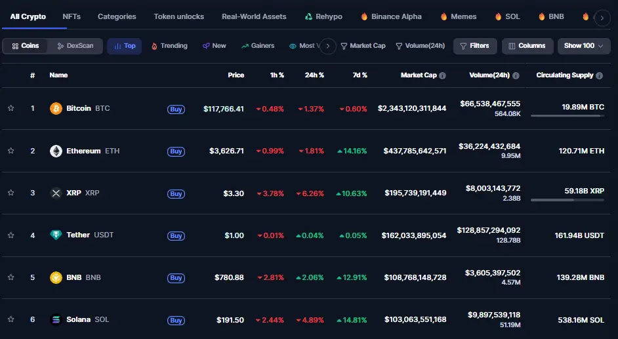Click Bitcoin market cap $2,343,120,311,844
The image size is (618, 339).
coord(412,108)
